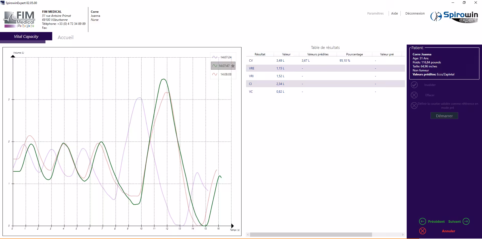This screenshot has width=482, height=239.
Task: Select the 14:08:08 red curve entry
Action: [x=223, y=74]
